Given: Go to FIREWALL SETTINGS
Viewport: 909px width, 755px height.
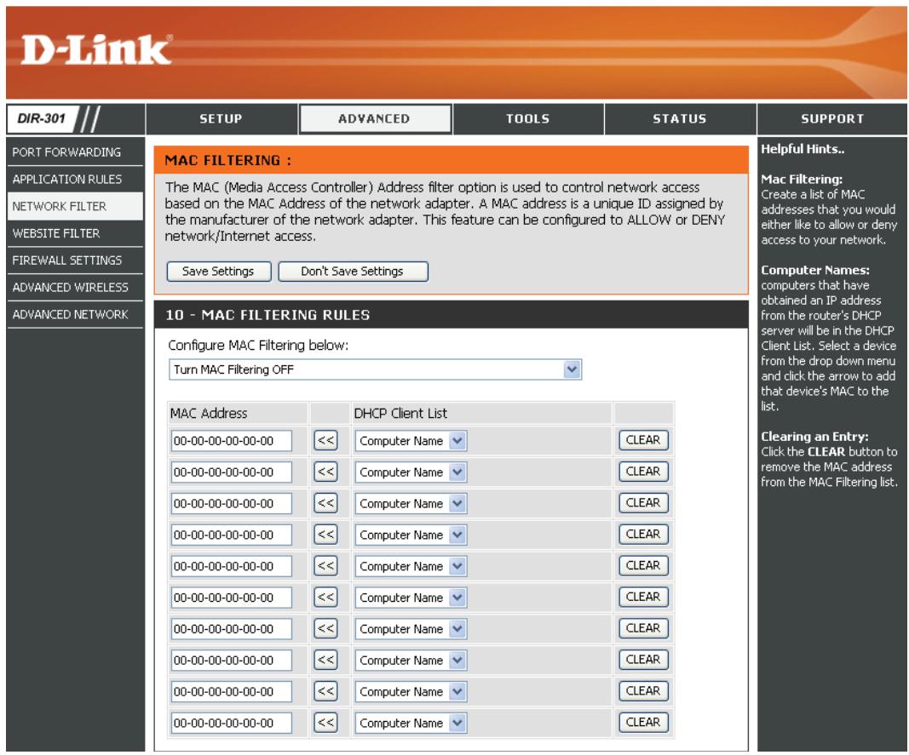Looking at the screenshot, I should point(75,260).
